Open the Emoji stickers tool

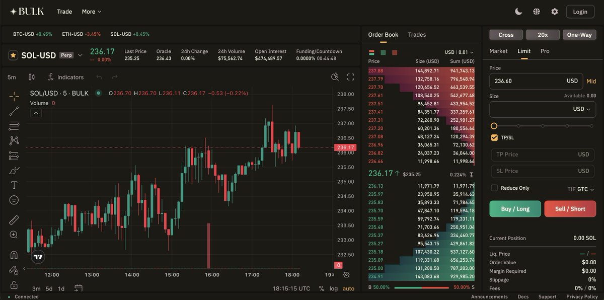(x=13, y=200)
